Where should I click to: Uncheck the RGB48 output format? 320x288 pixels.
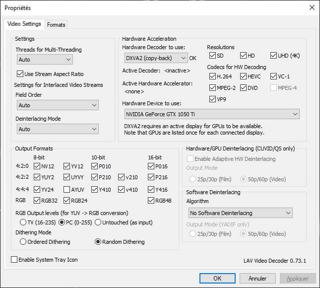(151, 201)
